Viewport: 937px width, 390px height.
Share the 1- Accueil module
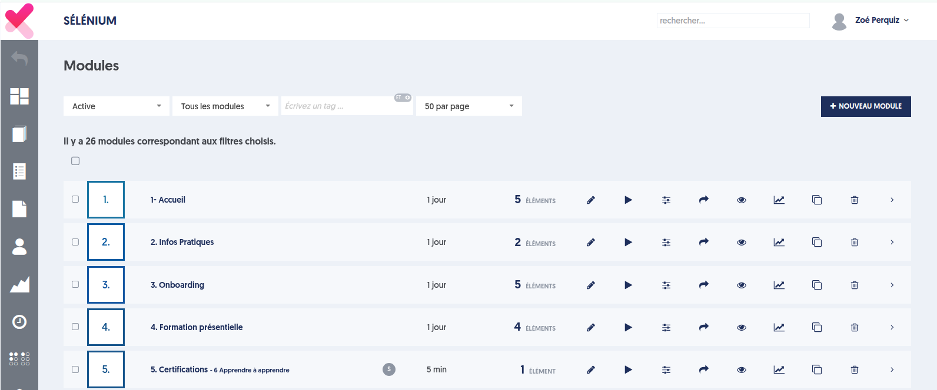[x=704, y=200]
